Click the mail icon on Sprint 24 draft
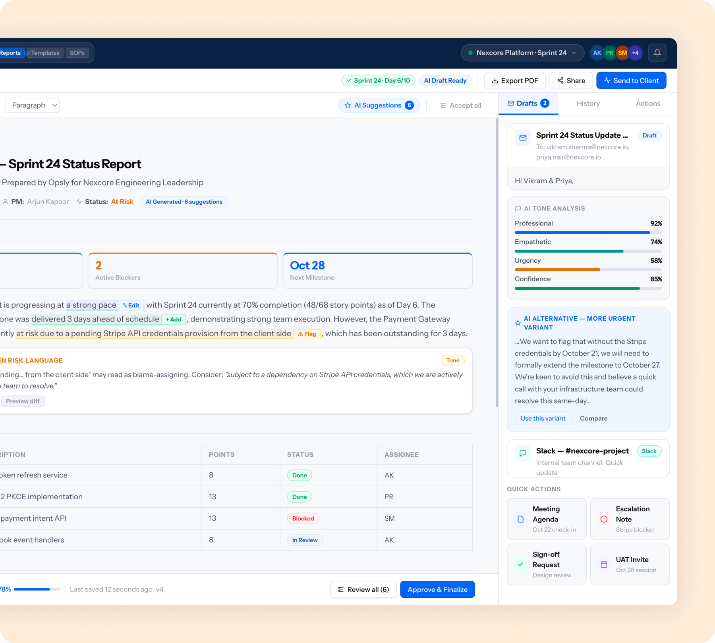 pyautogui.click(x=523, y=138)
